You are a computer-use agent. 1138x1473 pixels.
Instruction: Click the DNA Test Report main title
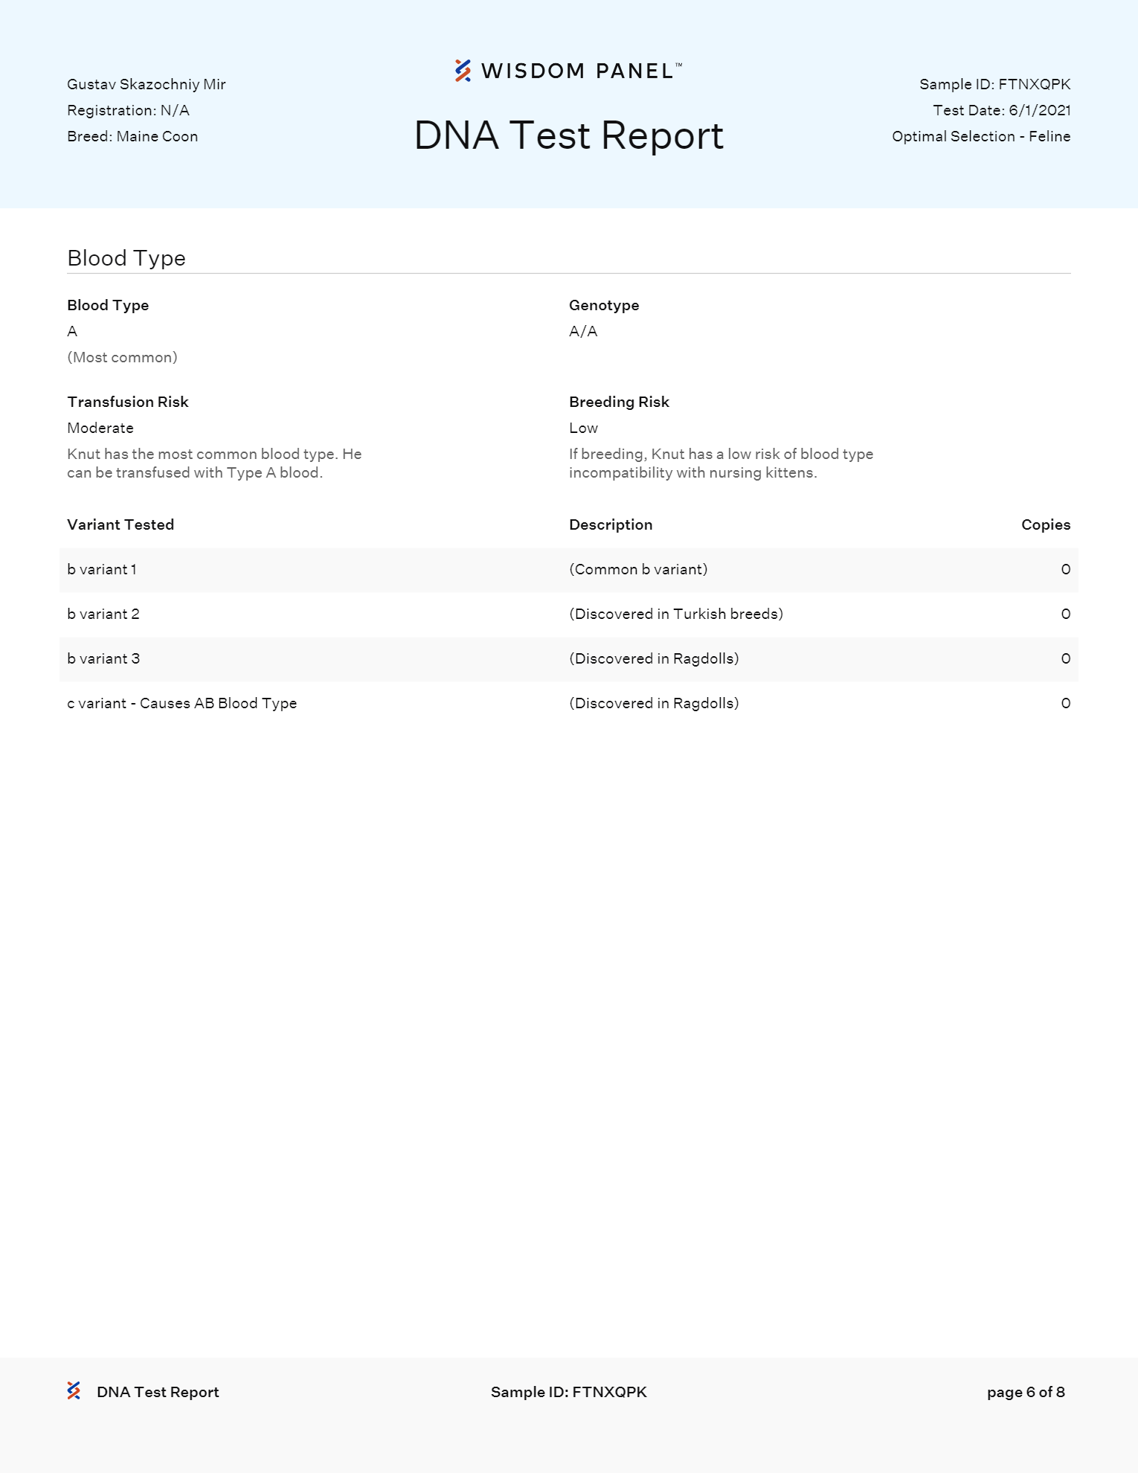(568, 135)
